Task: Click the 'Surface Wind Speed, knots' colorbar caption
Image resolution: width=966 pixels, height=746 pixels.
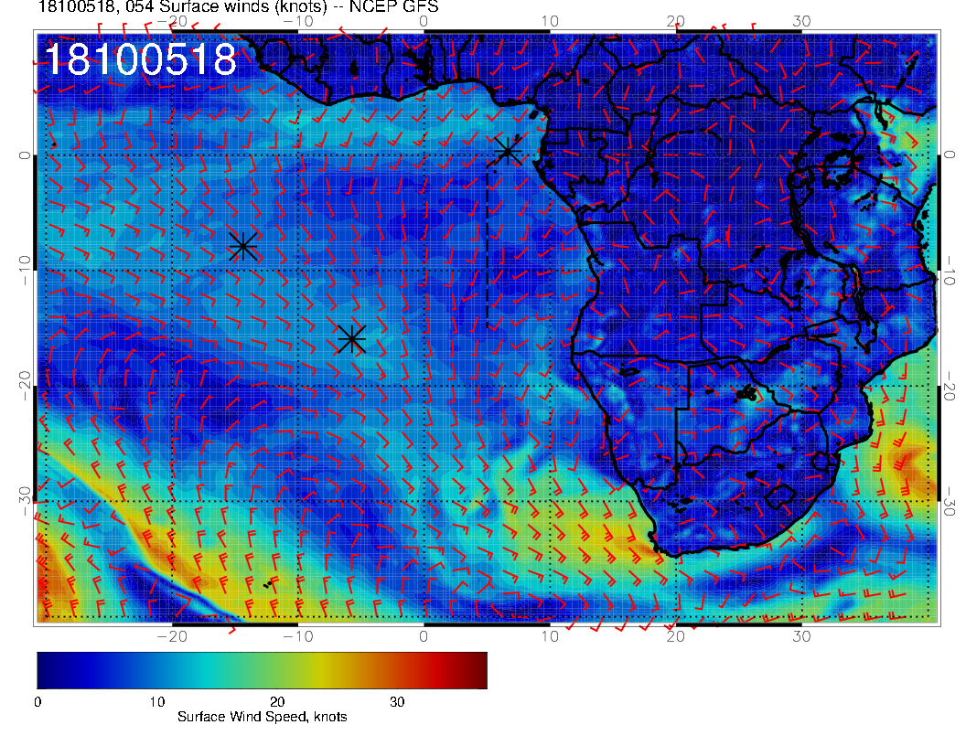Action: coord(262,717)
